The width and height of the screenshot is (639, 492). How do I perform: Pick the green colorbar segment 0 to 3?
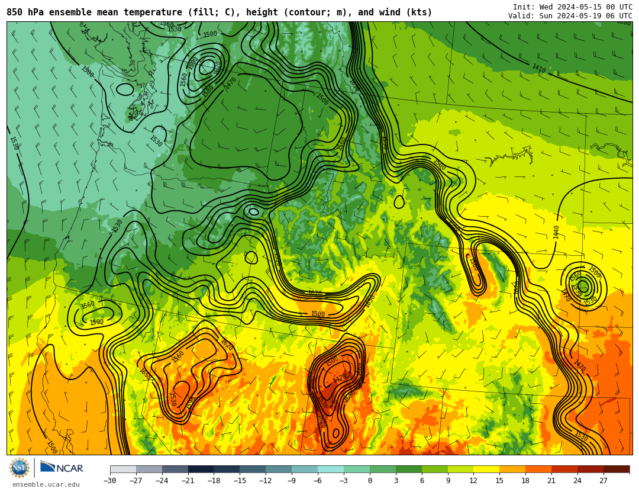(383, 469)
